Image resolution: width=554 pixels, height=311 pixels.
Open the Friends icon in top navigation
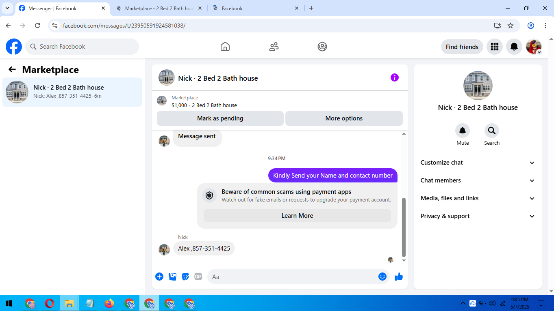(274, 47)
